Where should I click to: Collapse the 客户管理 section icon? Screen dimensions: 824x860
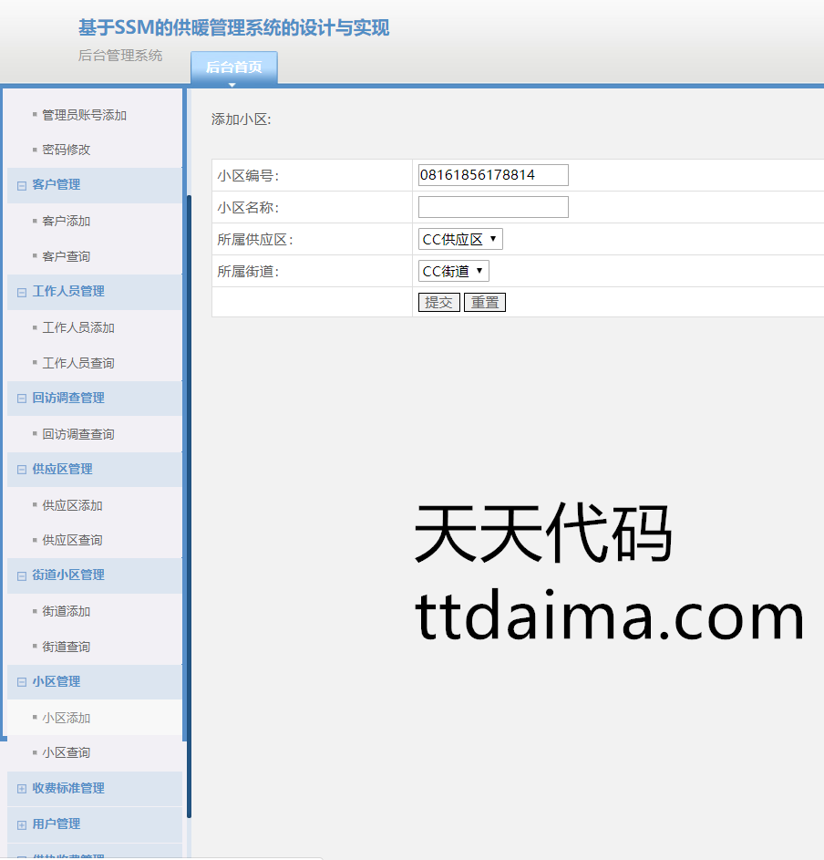tap(22, 185)
